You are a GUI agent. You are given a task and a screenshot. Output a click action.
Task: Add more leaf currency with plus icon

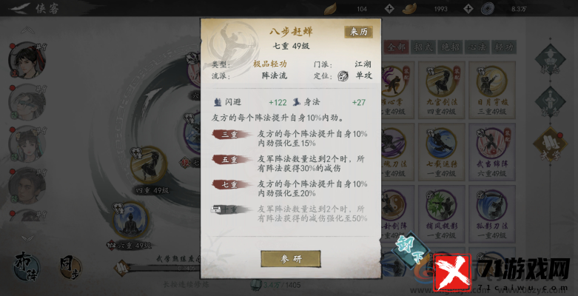pyautogui.click(x=389, y=8)
